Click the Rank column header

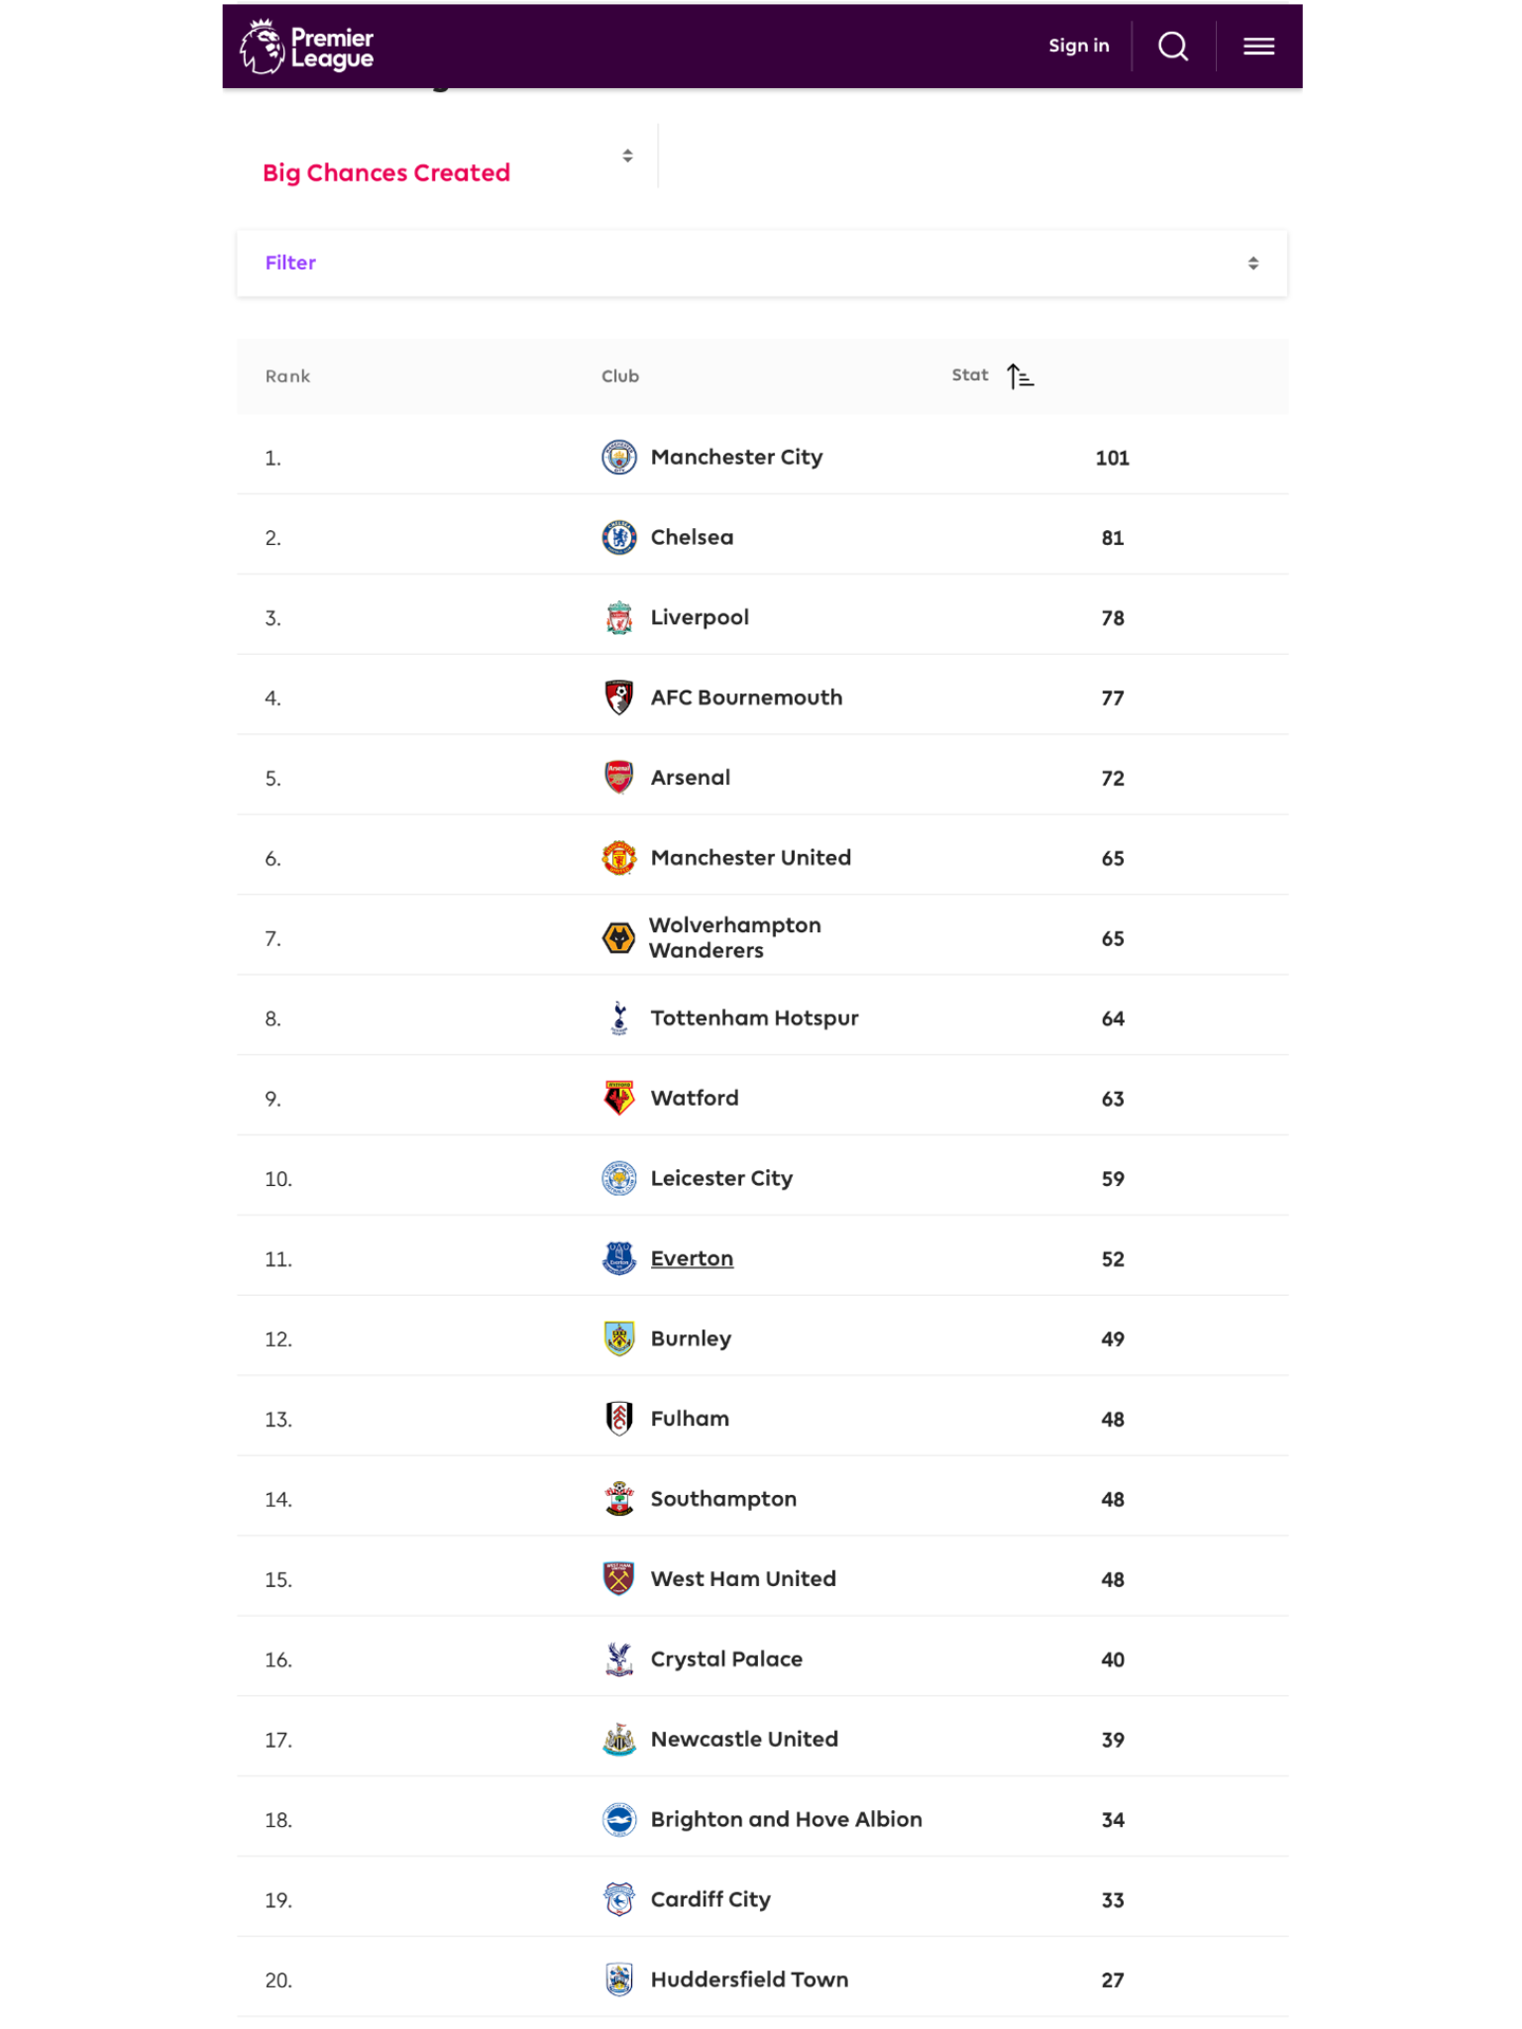pos(287,376)
